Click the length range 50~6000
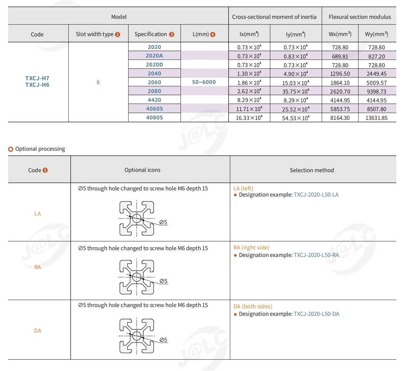 point(204,82)
